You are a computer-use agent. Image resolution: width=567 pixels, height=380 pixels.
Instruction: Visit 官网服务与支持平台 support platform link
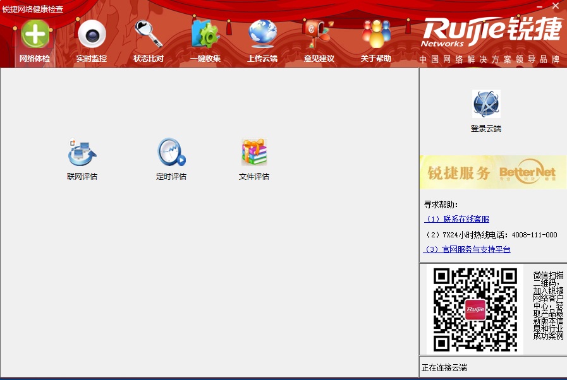[x=469, y=249]
